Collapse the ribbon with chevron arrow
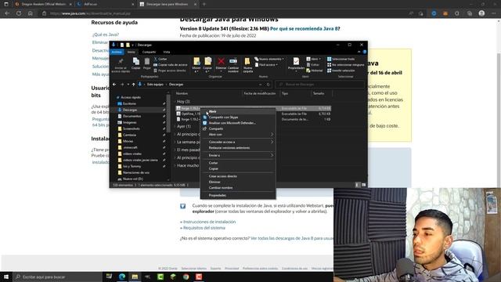501x282 pixels. click(x=359, y=52)
